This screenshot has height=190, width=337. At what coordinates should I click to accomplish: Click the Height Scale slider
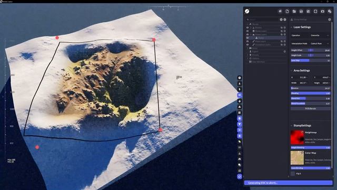pos(311,55)
